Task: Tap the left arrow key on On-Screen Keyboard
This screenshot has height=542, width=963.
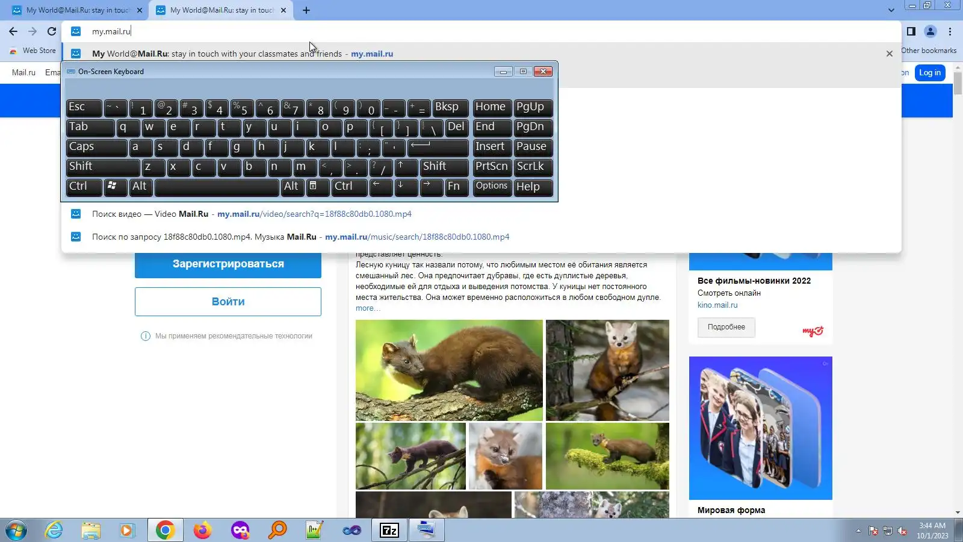Action: [x=381, y=187]
